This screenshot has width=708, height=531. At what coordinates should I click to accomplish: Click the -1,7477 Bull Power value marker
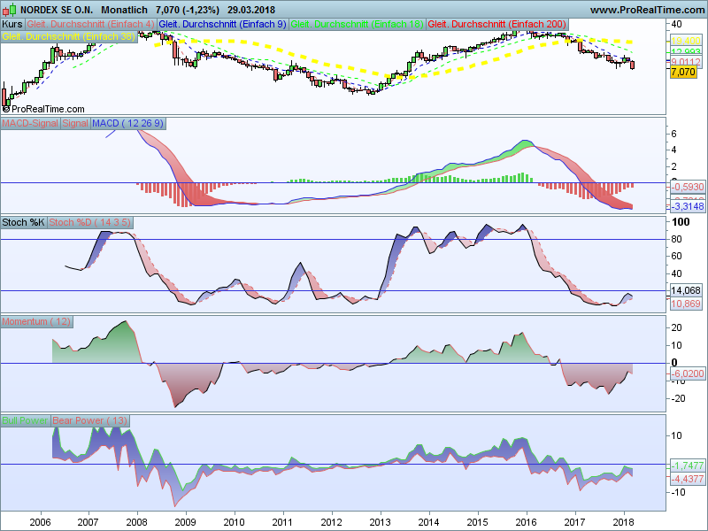(688, 466)
